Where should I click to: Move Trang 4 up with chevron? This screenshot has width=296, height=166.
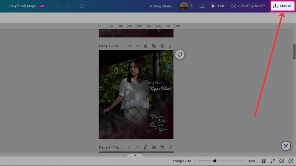click(x=129, y=147)
